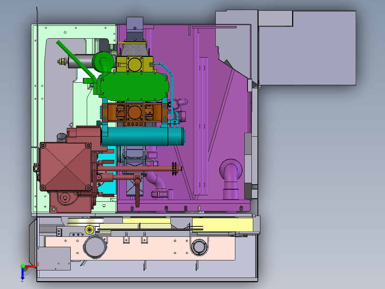Image resolution: width=385 pixels, height=289 pixels.
Task: Click the vertical brown rod hanging below the shaft
Action: click(137, 195)
